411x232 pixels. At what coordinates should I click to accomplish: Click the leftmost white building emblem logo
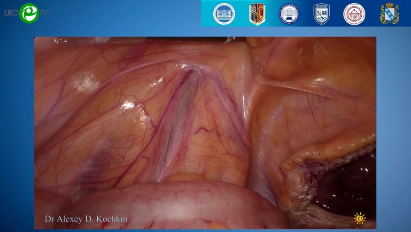[x=224, y=14]
